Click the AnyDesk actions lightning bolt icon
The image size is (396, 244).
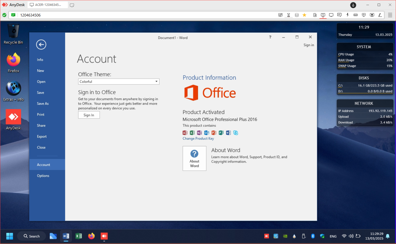[348, 15]
